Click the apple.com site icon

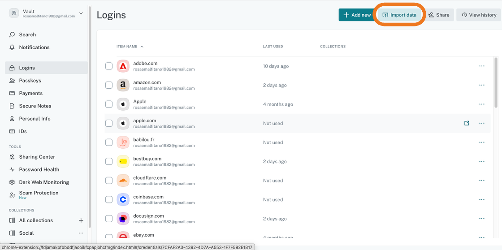(123, 123)
